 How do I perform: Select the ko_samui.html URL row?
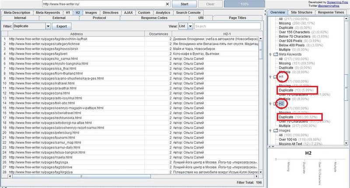[x=130, y=59]
